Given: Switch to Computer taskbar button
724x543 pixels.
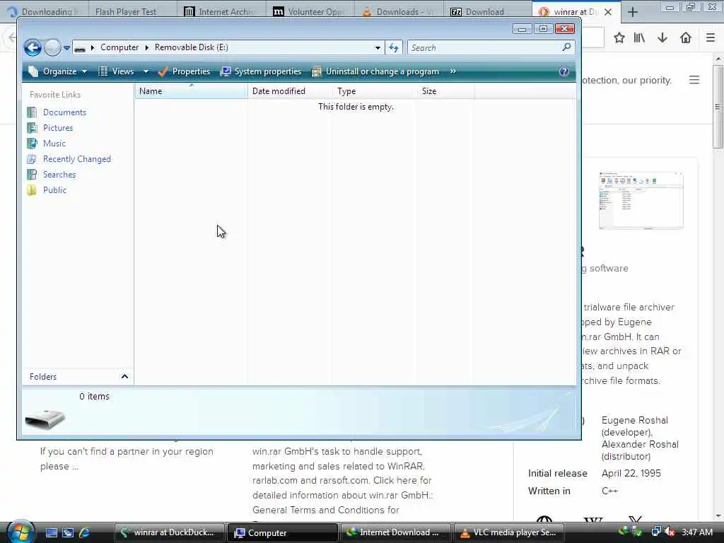Looking at the screenshot, I should [282, 533].
